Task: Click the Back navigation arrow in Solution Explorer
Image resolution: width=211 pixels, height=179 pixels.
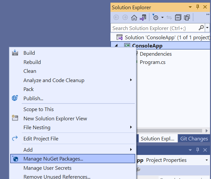Action: (x=116, y=17)
